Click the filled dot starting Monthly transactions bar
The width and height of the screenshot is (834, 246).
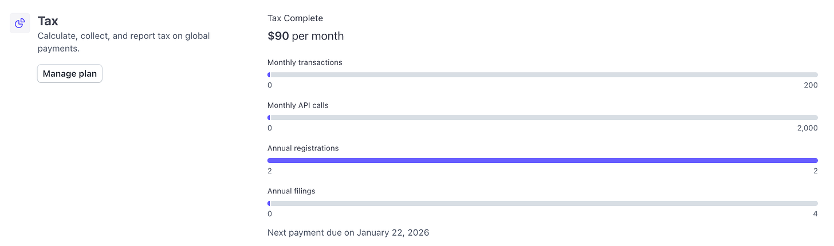coord(269,75)
